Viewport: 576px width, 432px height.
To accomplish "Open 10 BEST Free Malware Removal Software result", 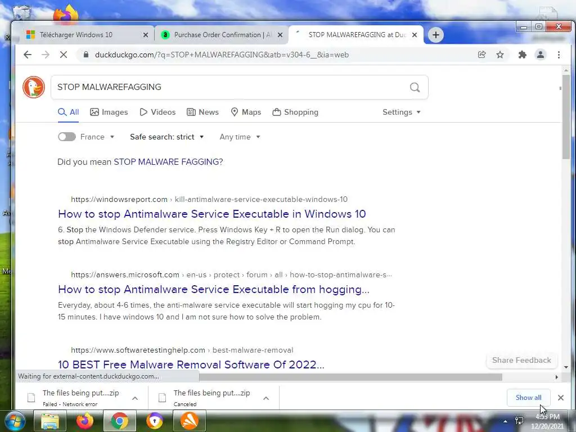I will pyautogui.click(x=191, y=364).
